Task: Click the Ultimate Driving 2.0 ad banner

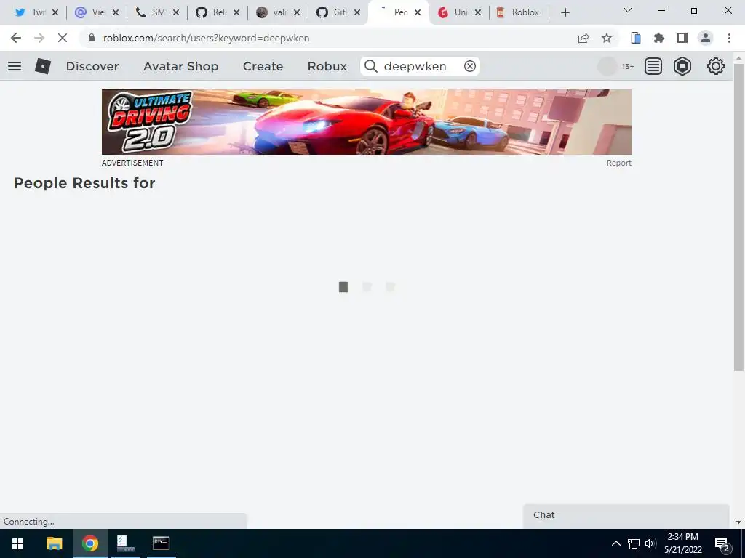Action: coord(367,122)
